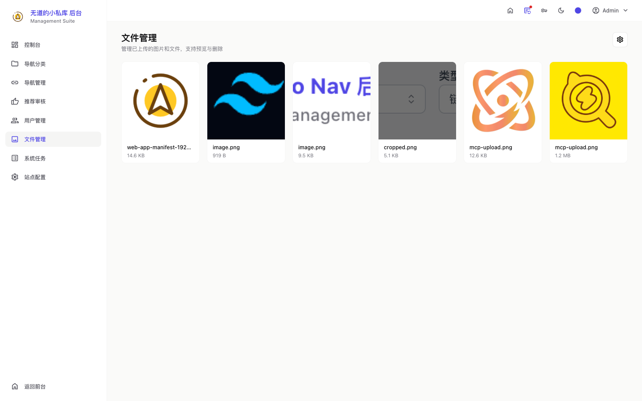
Task: Open 导航分类 menu item
Action: click(x=53, y=64)
